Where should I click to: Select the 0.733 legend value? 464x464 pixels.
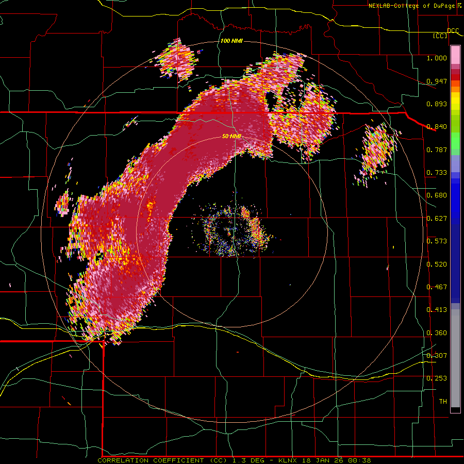(437, 173)
